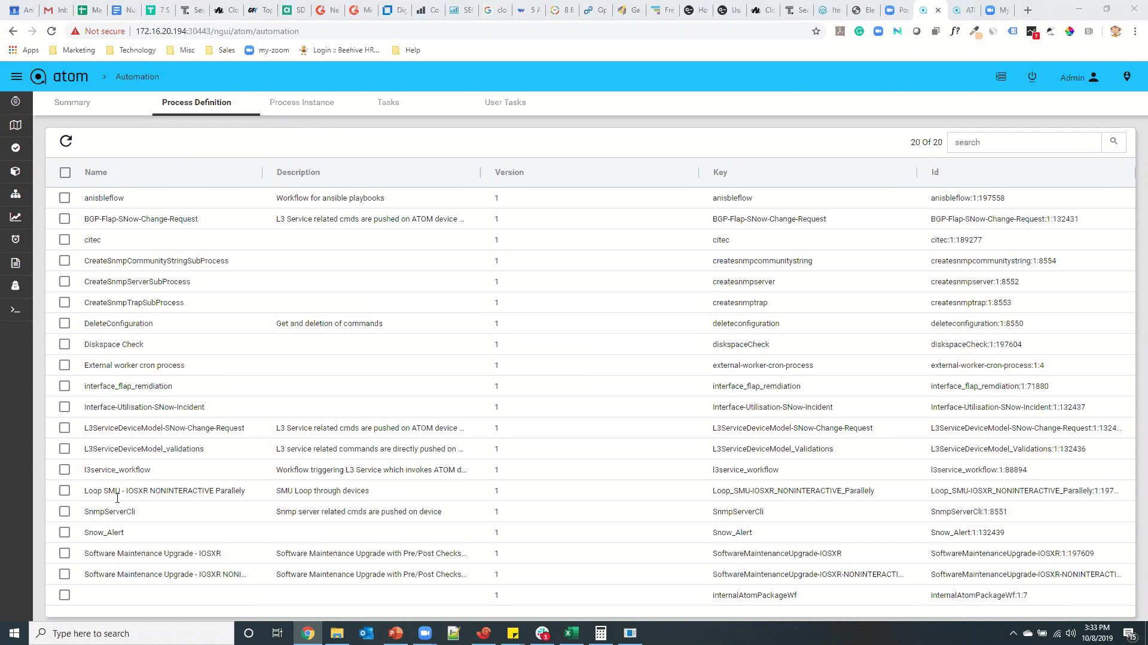
Task: Click the Admin label in header
Action: pos(1072,78)
